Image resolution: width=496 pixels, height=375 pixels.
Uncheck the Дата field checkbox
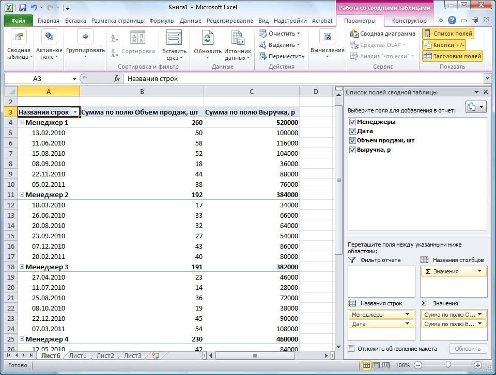[352, 131]
